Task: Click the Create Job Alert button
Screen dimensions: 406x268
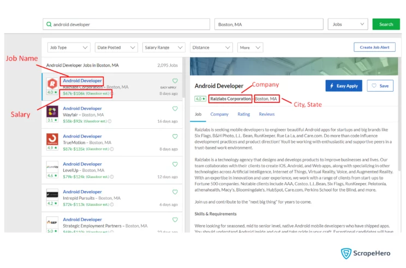Action: tap(374, 47)
